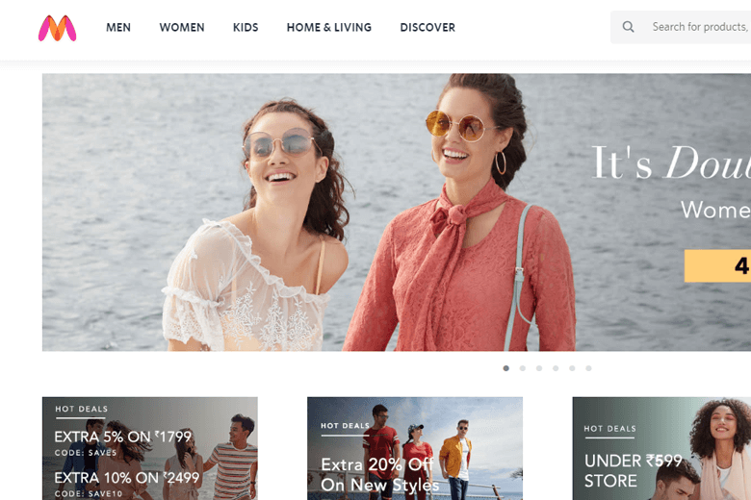Click the Myntra logo icon
Image resolution: width=751 pixels, height=500 pixels.
[x=58, y=28]
